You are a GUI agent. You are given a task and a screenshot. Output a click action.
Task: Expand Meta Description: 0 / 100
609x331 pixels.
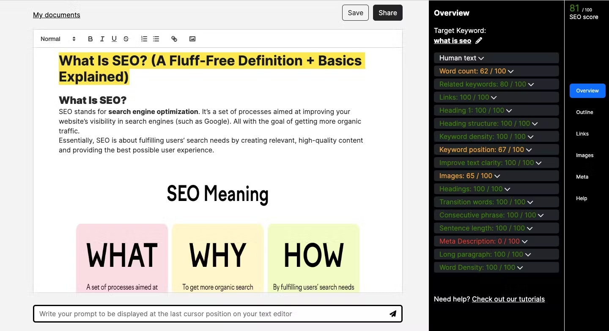coord(497,241)
